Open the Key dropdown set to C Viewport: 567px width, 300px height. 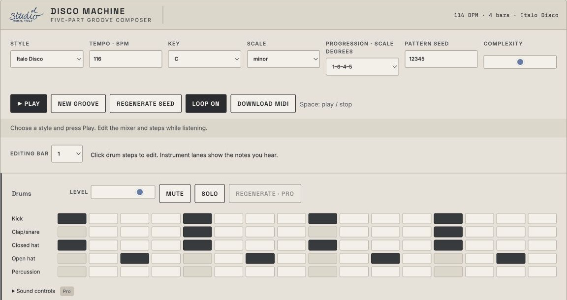pos(204,59)
